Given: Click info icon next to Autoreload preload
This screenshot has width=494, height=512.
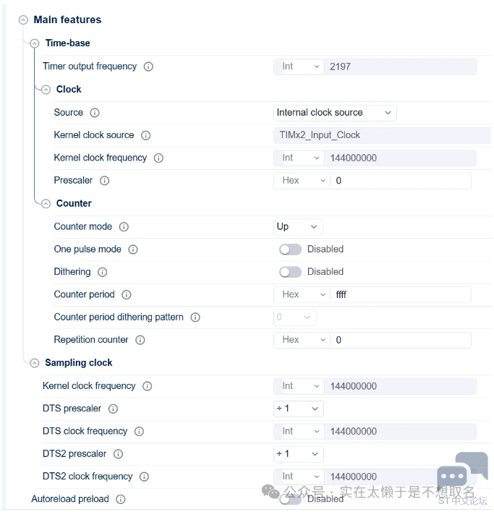Looking at the screenshot, I should (121, 499).
